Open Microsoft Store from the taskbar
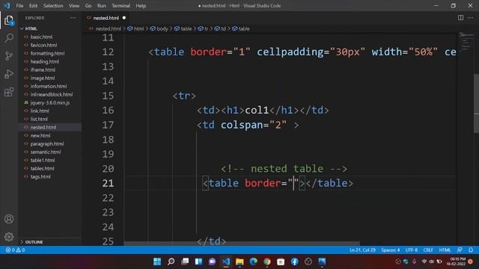 coord(281,262)
